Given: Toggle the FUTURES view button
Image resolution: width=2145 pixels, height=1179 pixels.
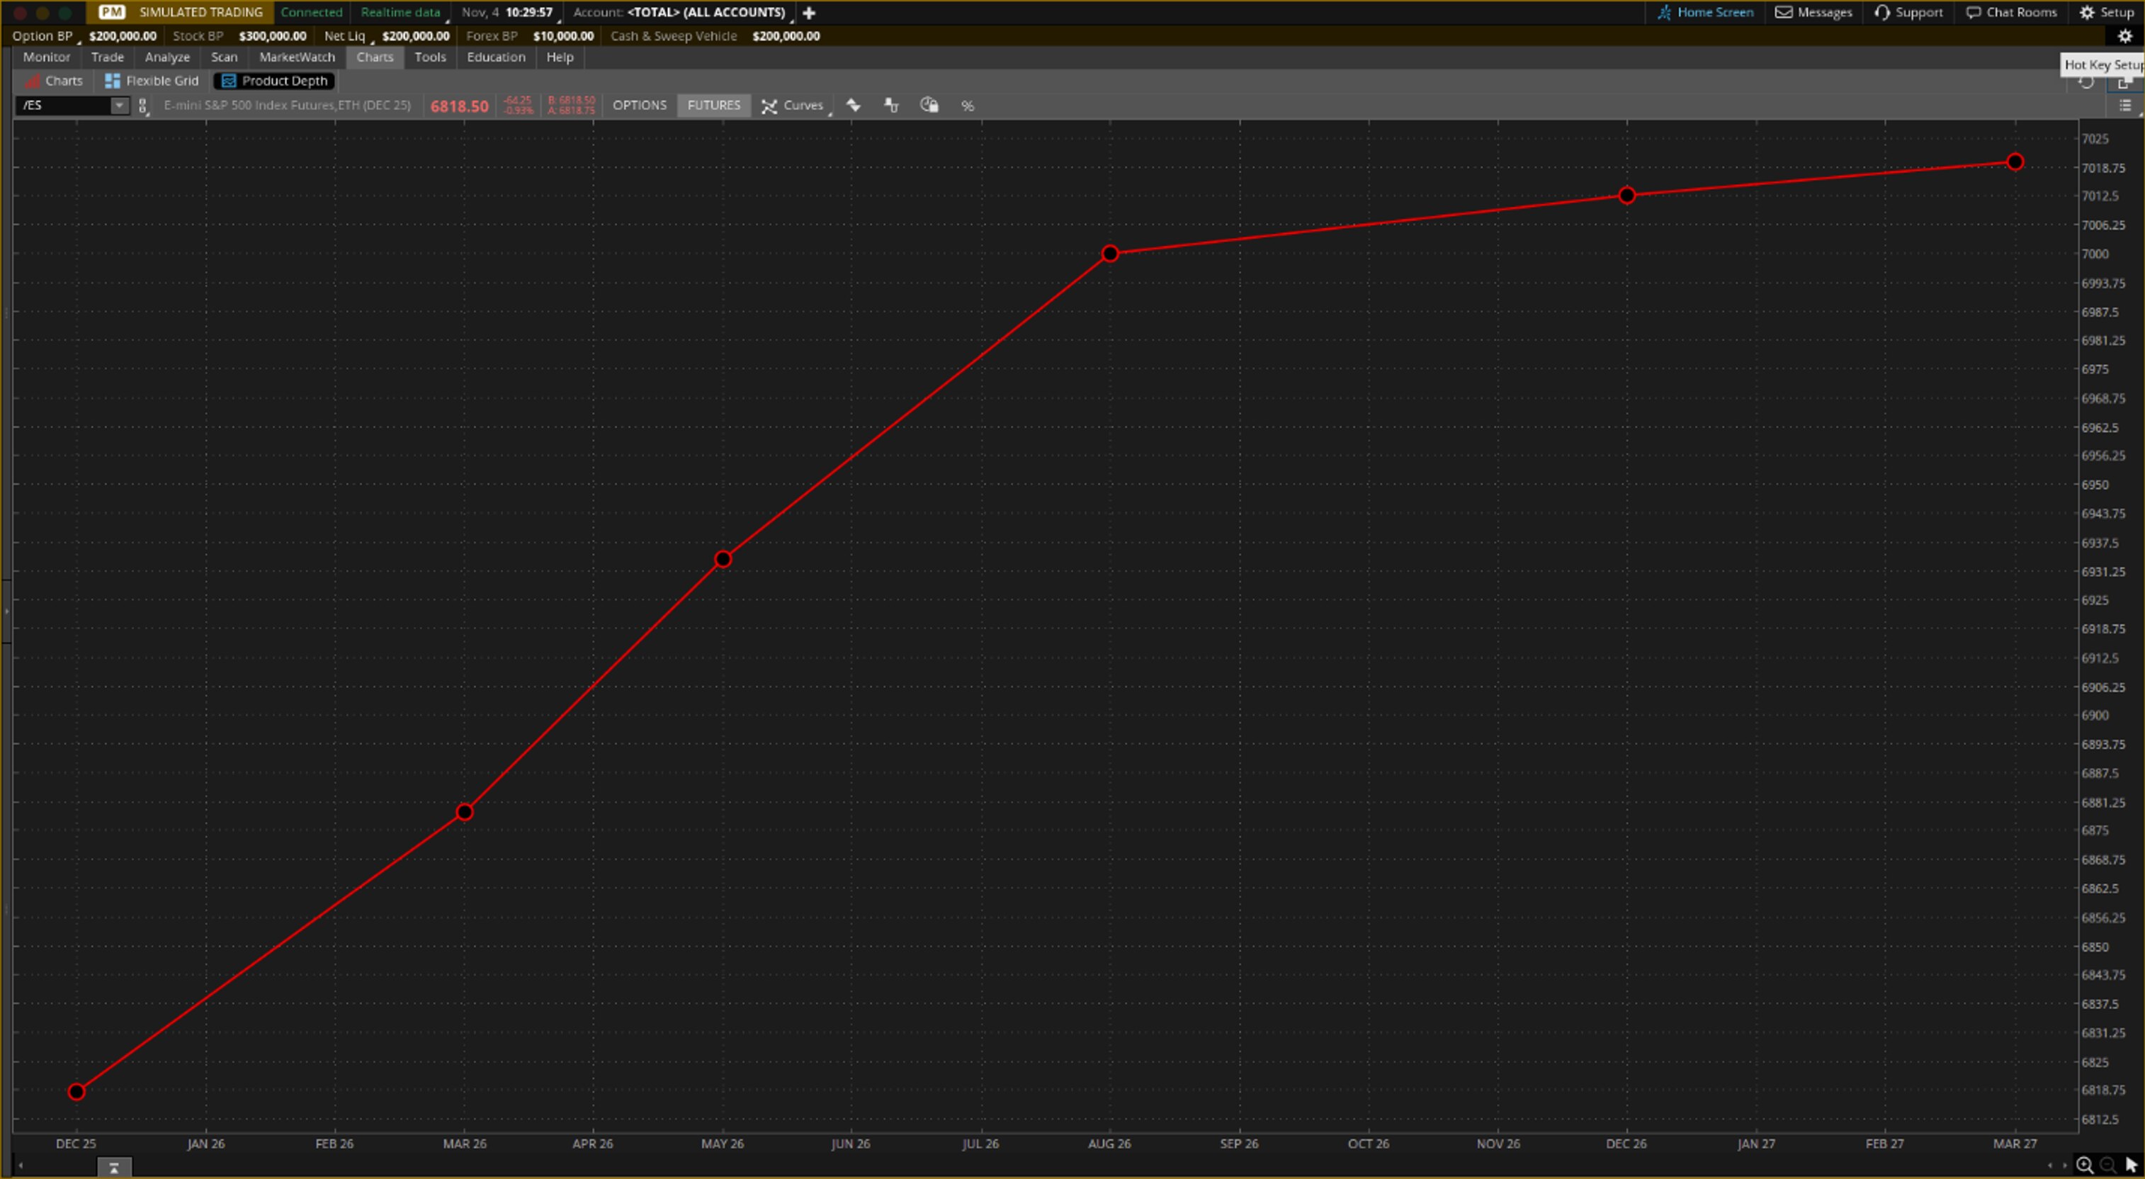Looking at the screenshot, I should click(713, 105).
